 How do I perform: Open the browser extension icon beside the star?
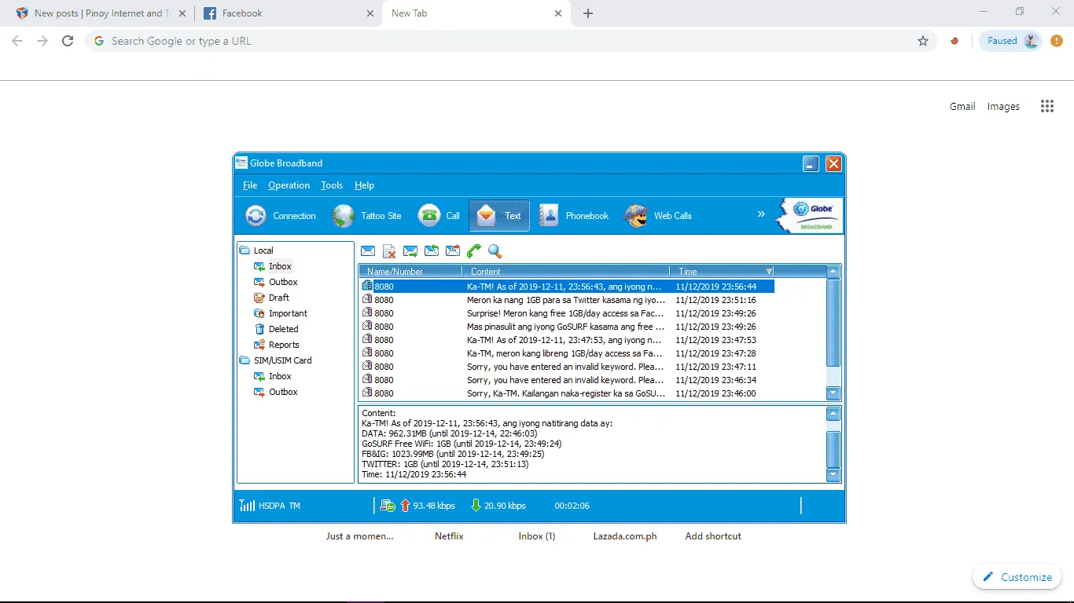[x=954, y=41]
